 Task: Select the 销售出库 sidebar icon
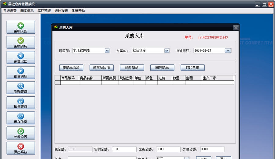[21, 57]
